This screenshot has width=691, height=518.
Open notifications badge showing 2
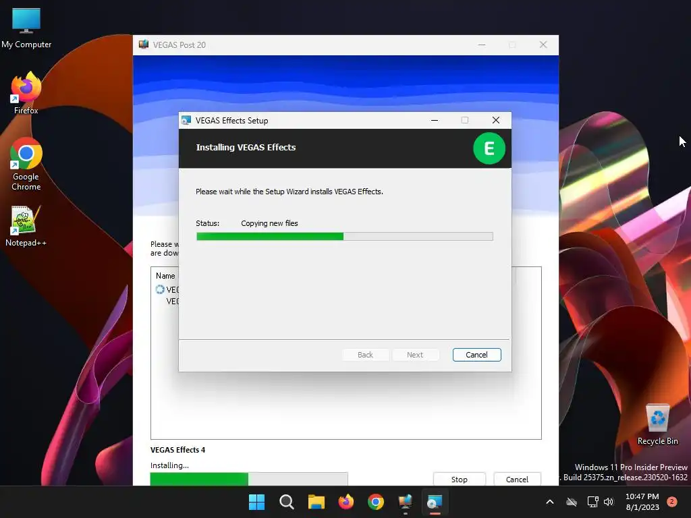[671, 502]
